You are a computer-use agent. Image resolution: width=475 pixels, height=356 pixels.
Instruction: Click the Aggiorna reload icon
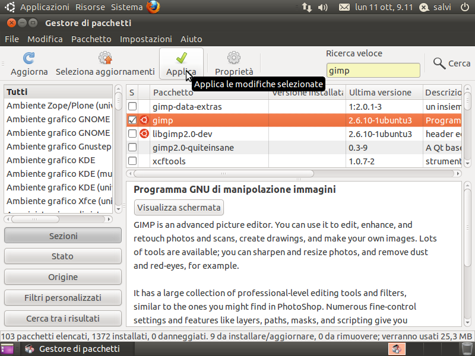tap(29, 58)
